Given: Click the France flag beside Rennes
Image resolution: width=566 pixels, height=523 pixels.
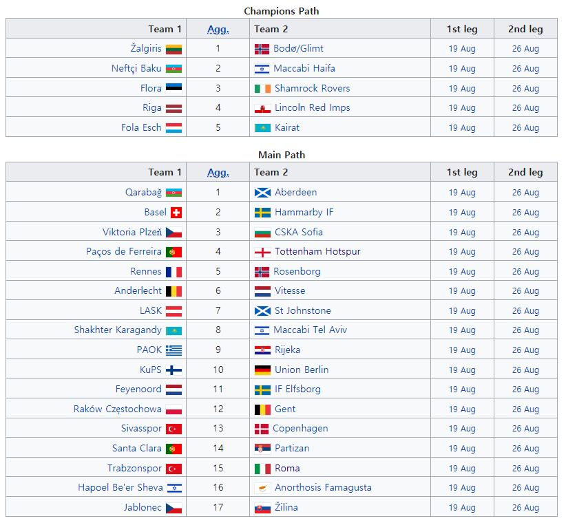Looking at the screenshot, I should point(174,272).
